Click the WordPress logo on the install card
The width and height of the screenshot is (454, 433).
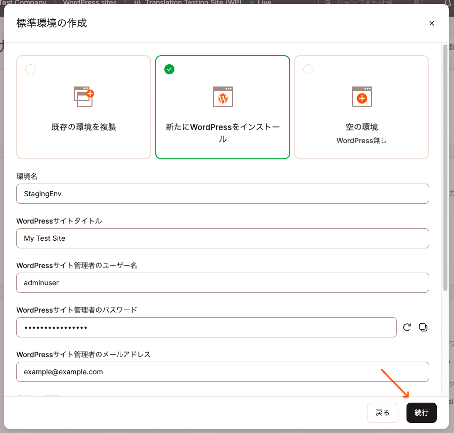[222, 96]
